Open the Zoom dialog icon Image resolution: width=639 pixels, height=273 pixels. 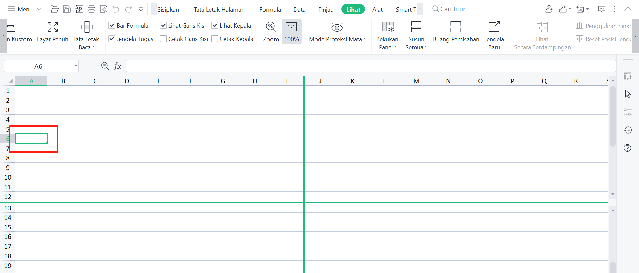coord(271,27)
